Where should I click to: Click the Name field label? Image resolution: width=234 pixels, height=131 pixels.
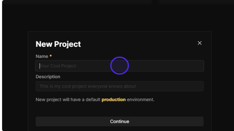(42, 56)
